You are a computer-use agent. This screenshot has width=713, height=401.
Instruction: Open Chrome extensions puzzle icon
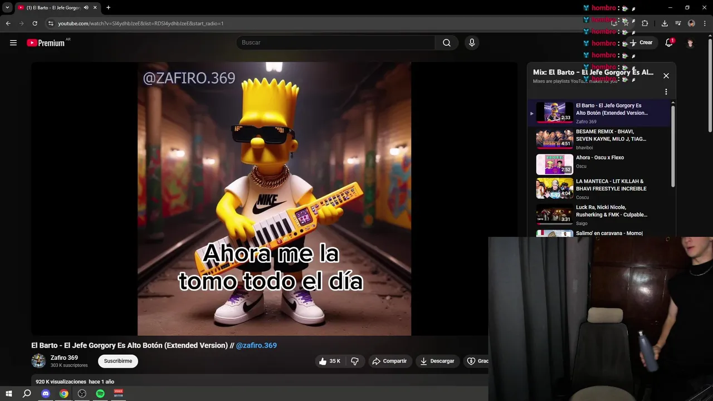pyautogui.click(x=645, y=23)
